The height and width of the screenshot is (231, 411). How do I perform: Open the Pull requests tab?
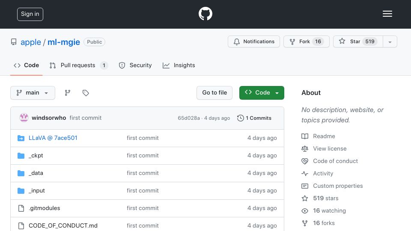coord(79,65)
